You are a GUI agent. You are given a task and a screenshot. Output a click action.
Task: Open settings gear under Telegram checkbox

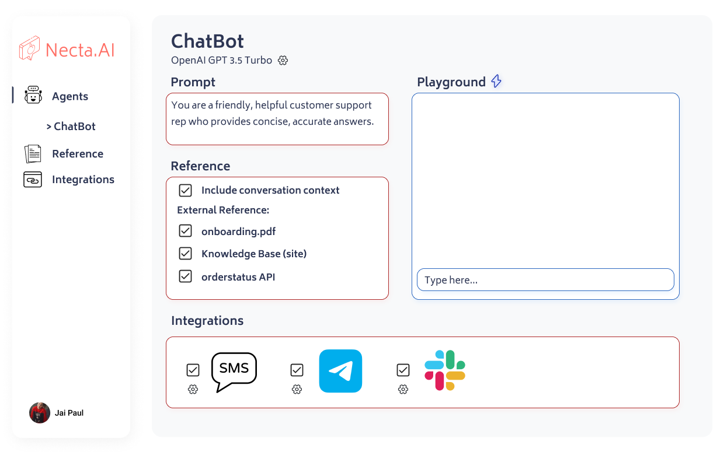click(x=297, y=390)
